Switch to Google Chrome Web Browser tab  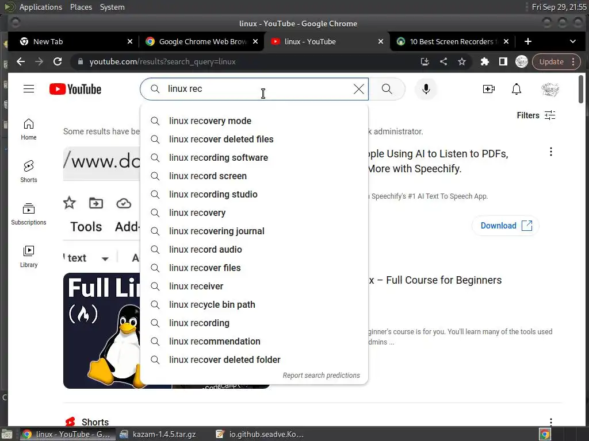tap(201, 41)
